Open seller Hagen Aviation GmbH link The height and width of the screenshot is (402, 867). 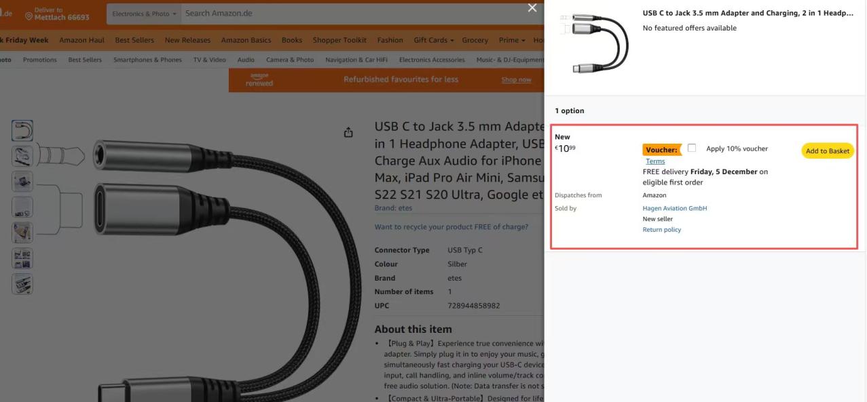(x=674, y=208)
